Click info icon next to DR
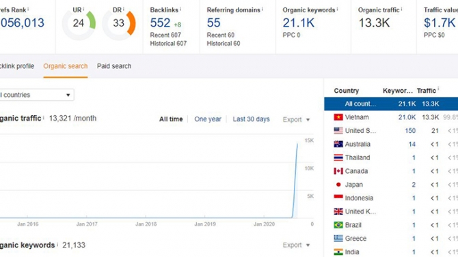The width and height of the screenshot is (458, 257). pos(124,9)
